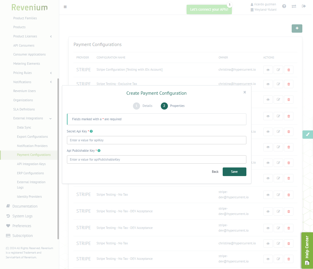Click the Save button in dialog
This screenshot has height=269, width=313.
pos(234,172)
